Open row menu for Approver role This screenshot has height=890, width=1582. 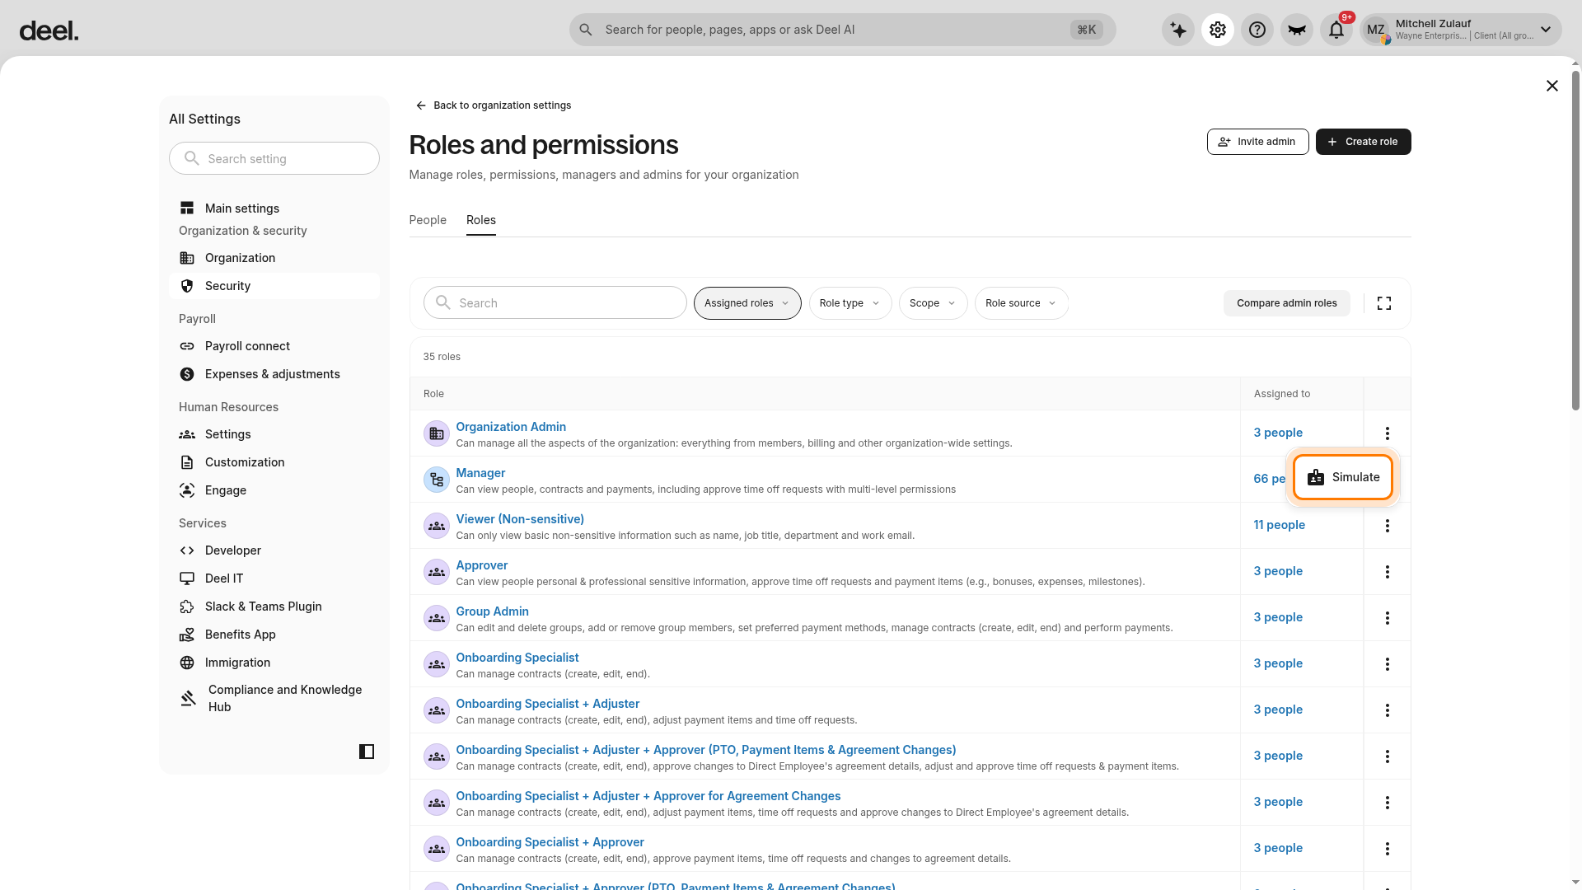[x=1388, y=572]
